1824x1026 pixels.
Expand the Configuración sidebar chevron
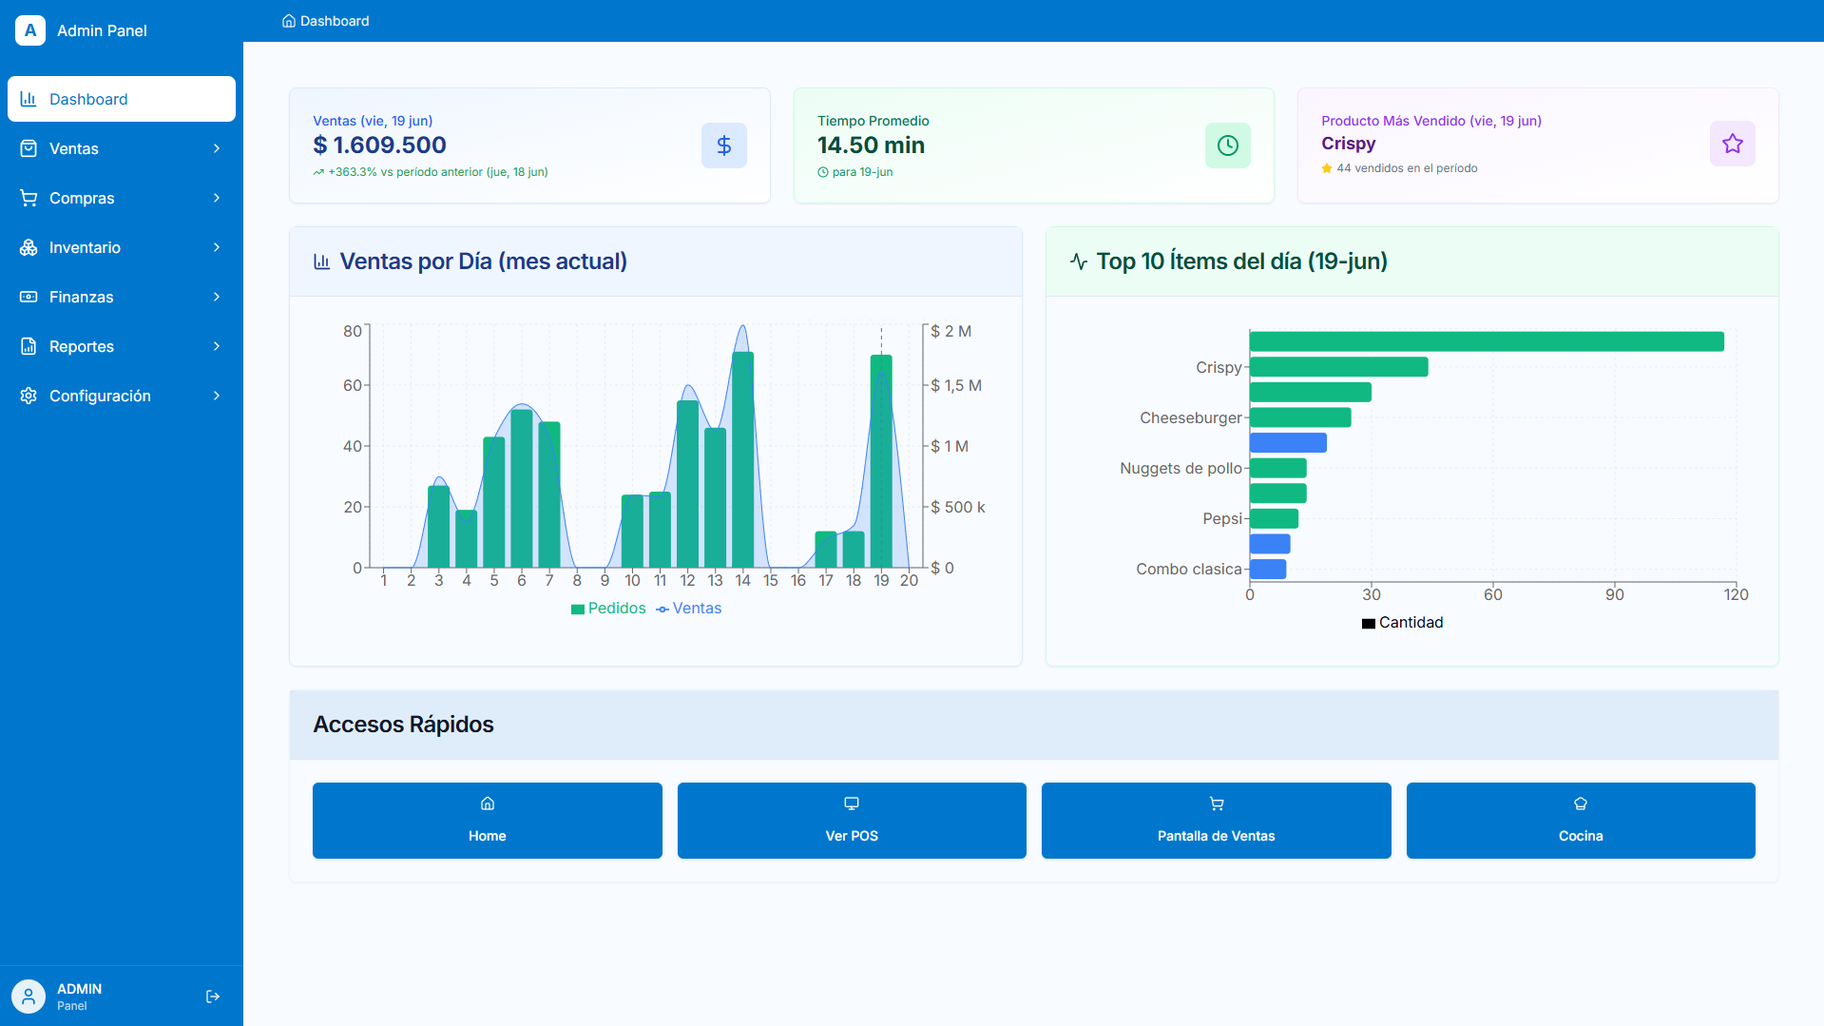(x=217, y=396)
